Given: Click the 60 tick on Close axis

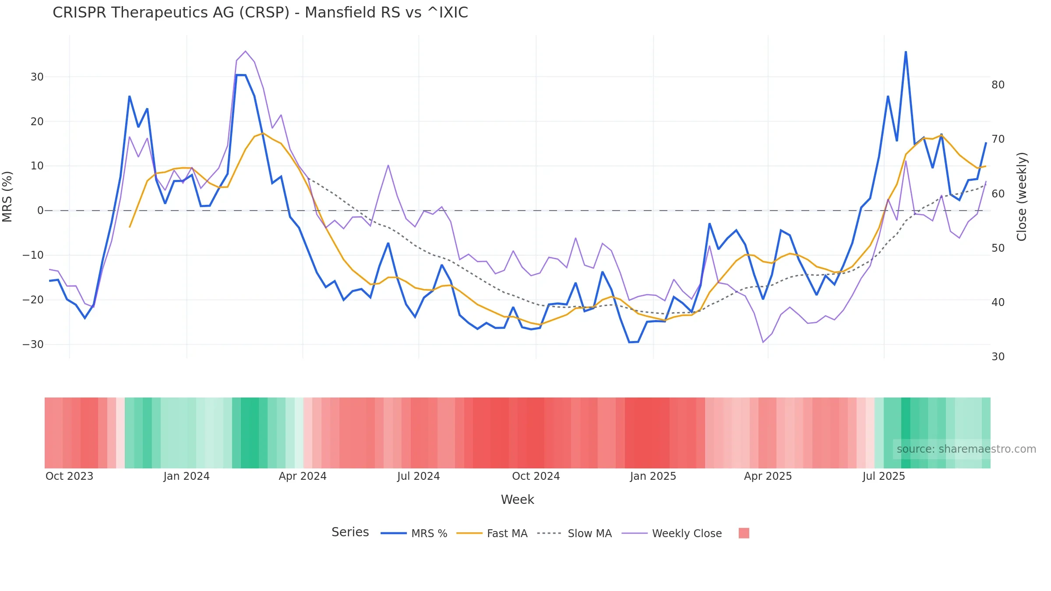Looking at the screenshot, I should pos(998,194).
